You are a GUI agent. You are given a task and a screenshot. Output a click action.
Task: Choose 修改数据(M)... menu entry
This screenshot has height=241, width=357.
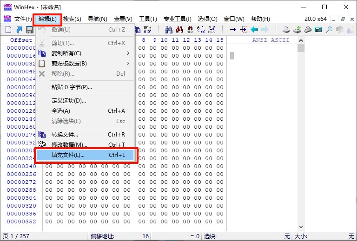click(x=86, y=144)
